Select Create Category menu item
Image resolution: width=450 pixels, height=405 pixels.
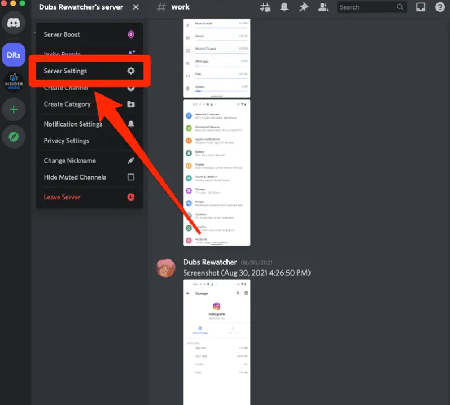coord(90,104)
